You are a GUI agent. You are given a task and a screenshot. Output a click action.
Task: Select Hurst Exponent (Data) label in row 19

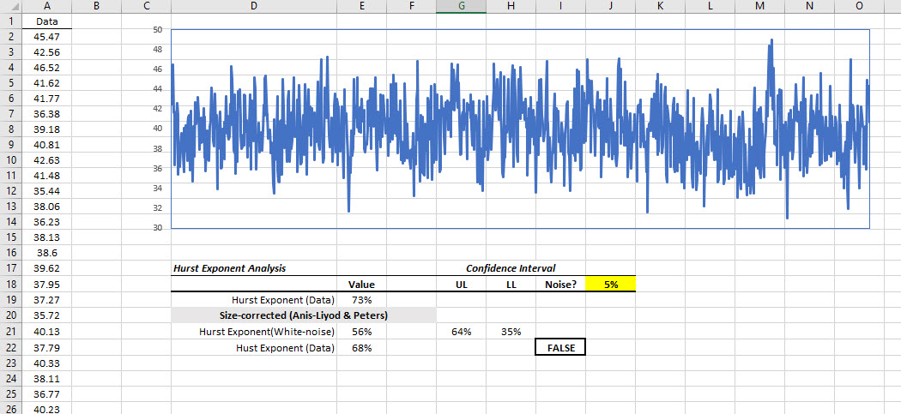253,300
